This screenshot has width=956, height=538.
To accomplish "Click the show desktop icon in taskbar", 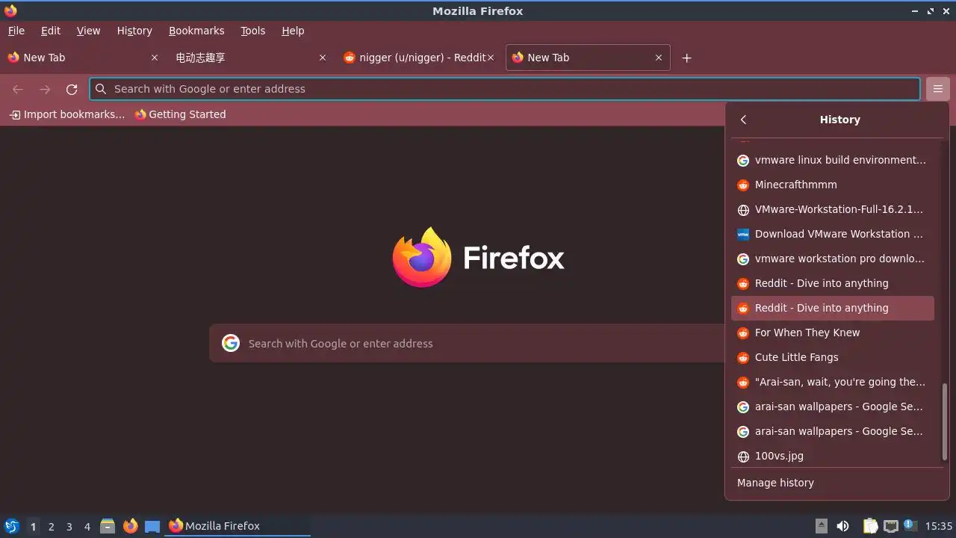I will click(152, 526).
